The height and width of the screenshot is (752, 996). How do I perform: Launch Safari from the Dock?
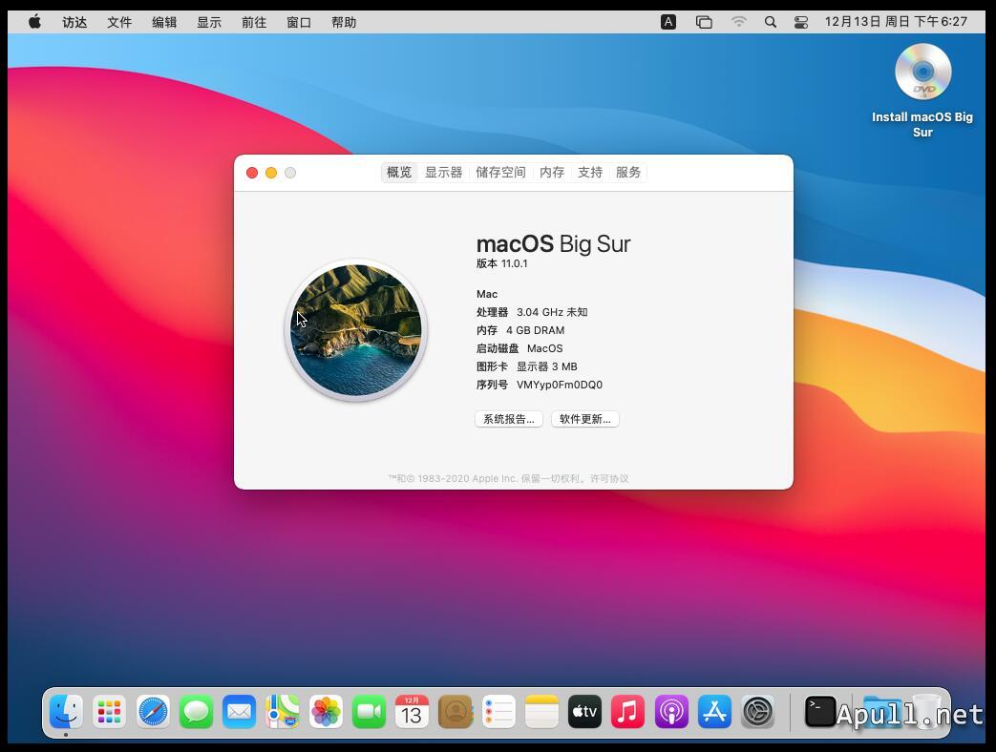click(x=153, y=711)
